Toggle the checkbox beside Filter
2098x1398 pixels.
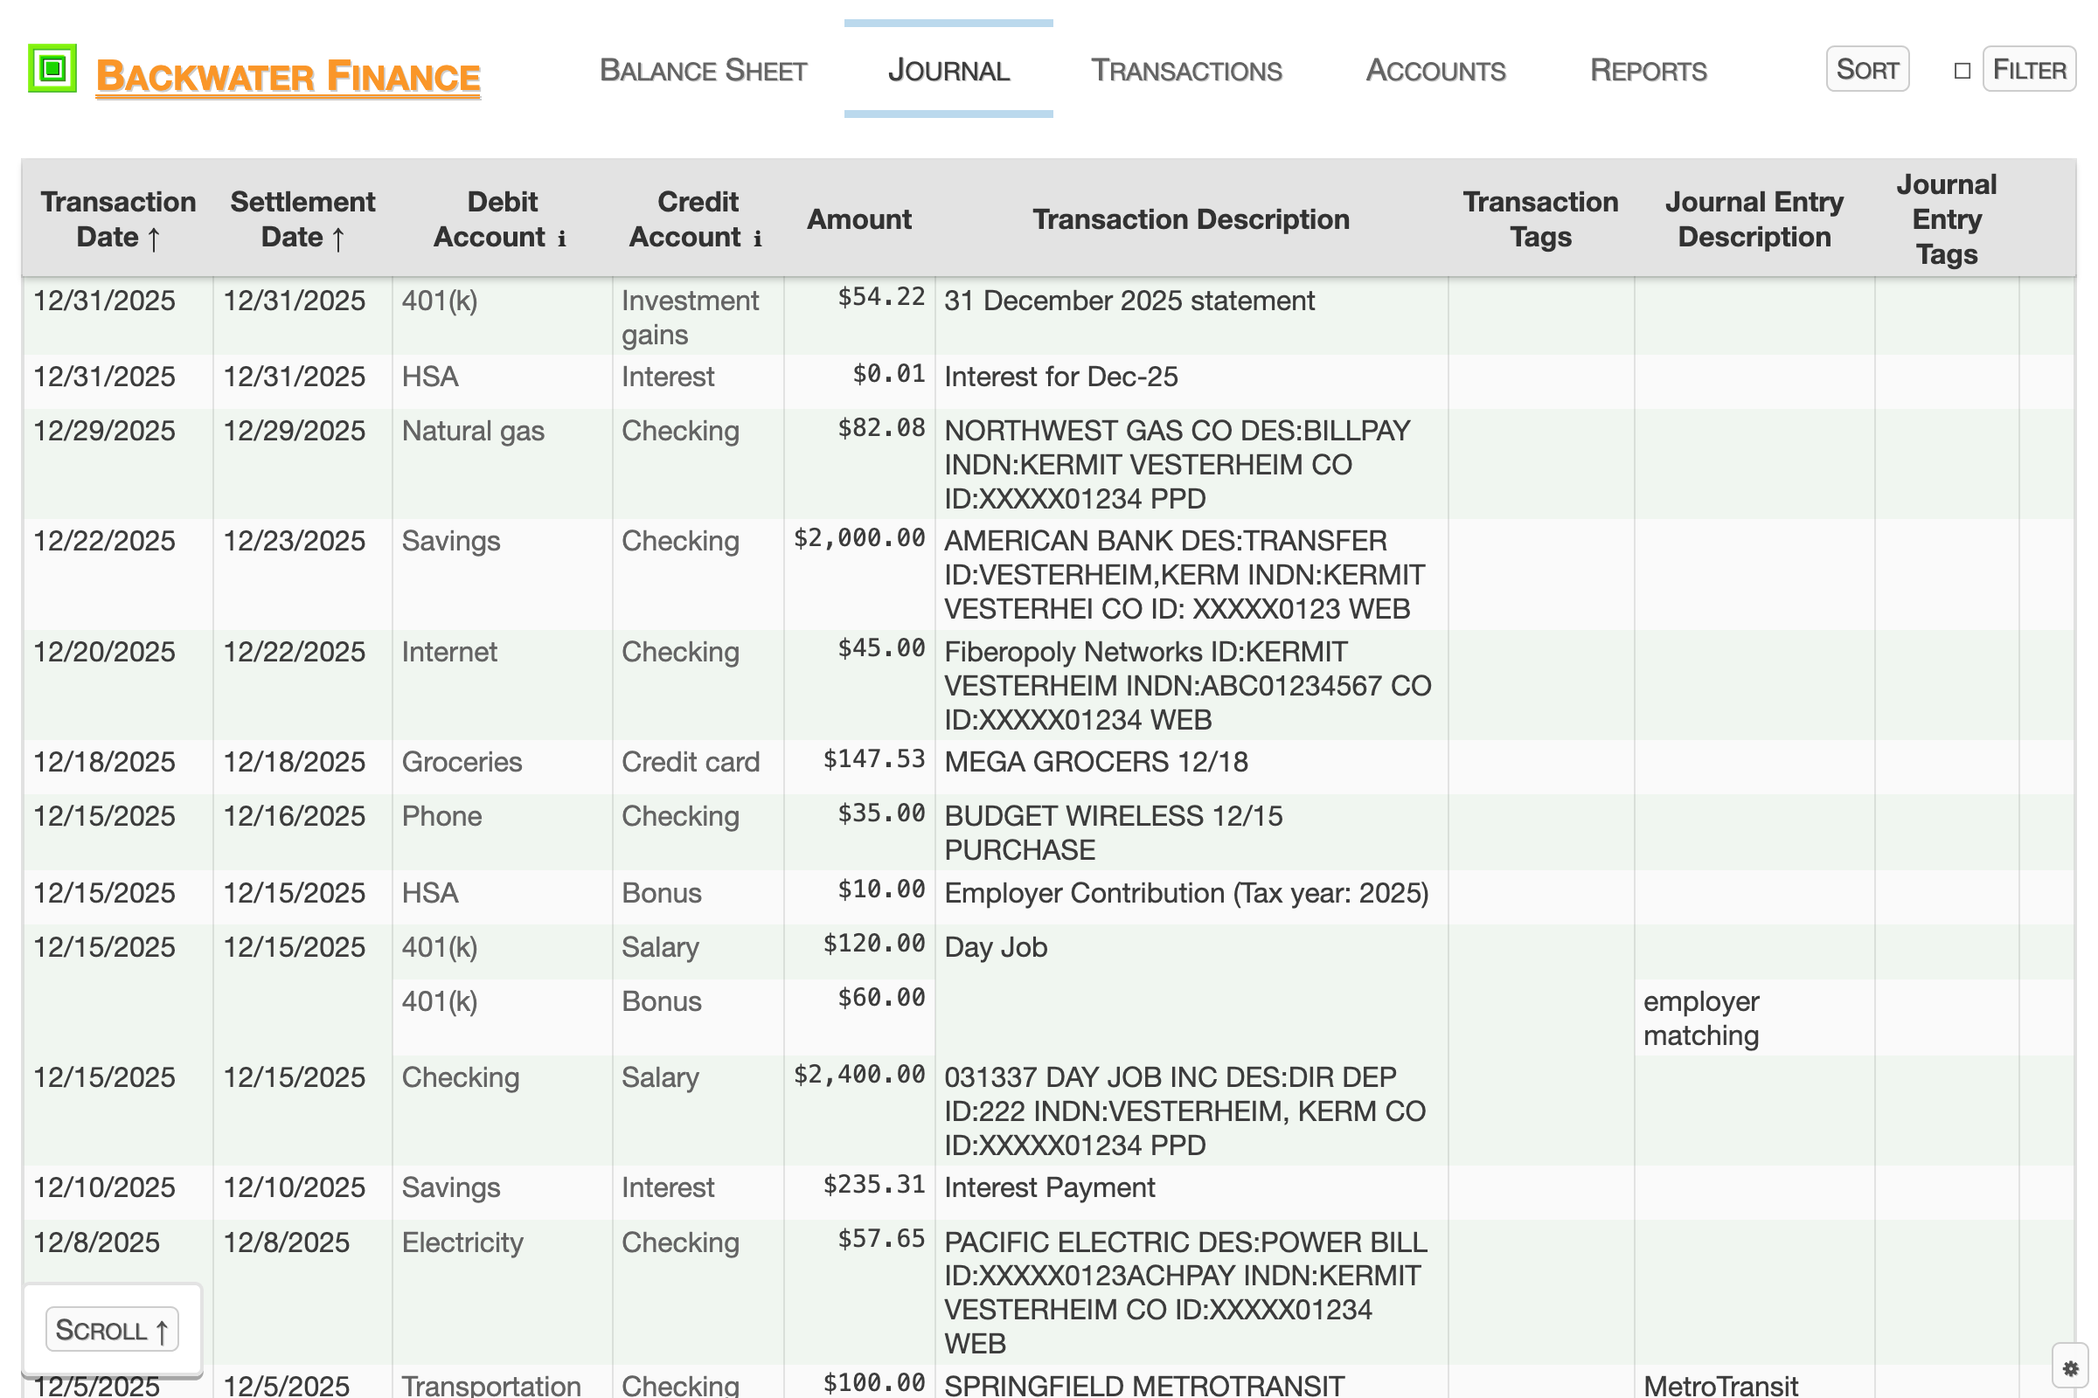point(1962,71)
